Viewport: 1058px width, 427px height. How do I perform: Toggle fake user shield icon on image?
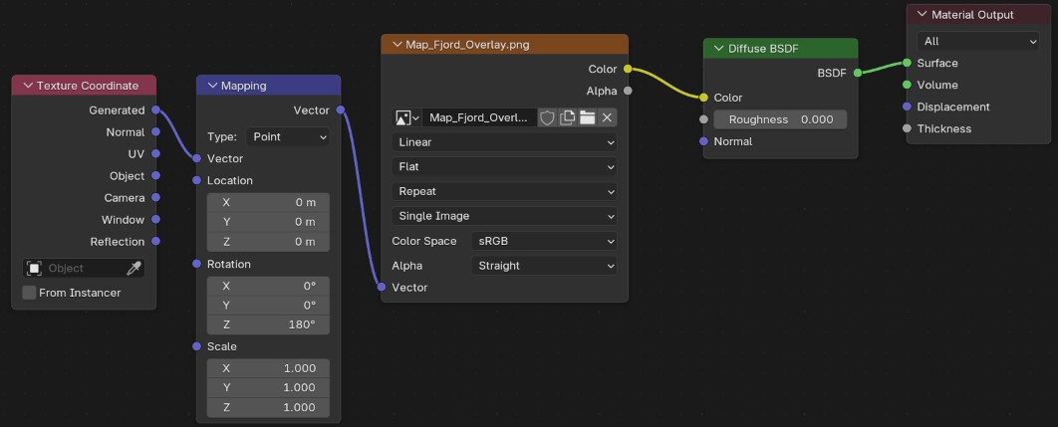pyautogui.click(x=547, y=117)
